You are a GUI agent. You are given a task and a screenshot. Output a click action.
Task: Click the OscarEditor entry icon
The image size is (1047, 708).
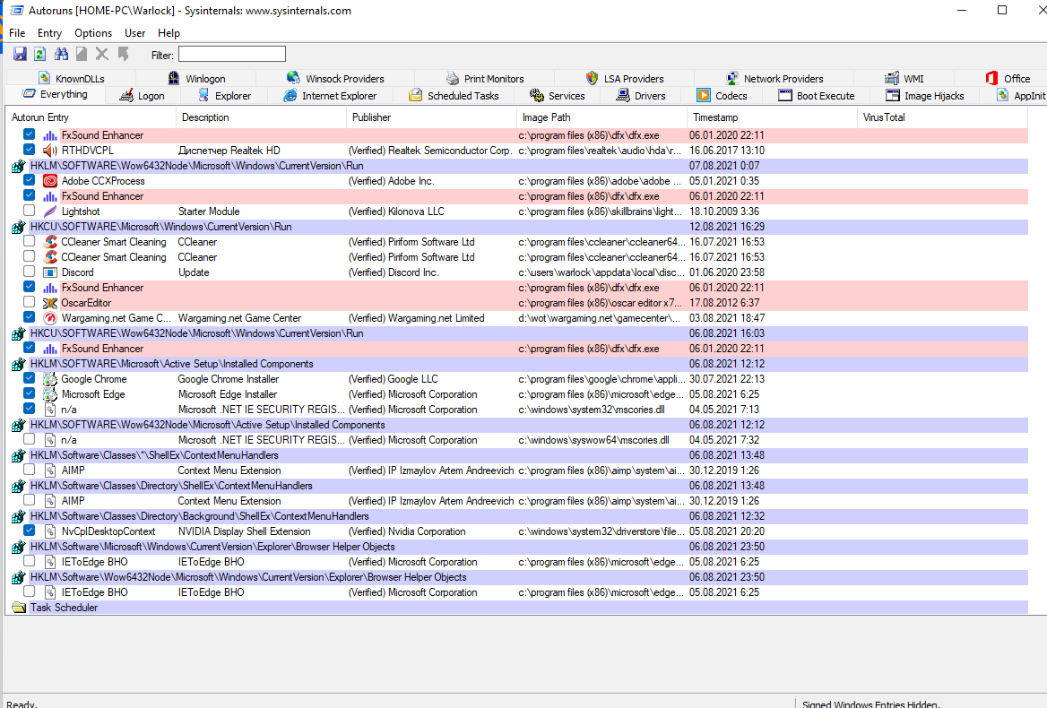pyautogui.click(x=50, y=303)
